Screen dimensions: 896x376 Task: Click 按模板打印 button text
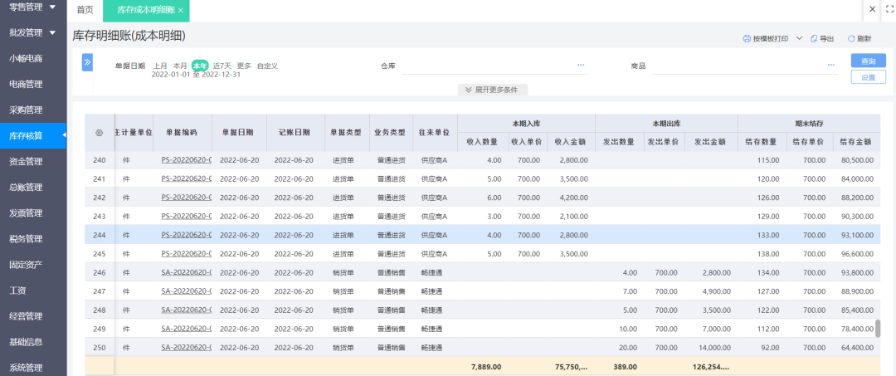point(770,39)
